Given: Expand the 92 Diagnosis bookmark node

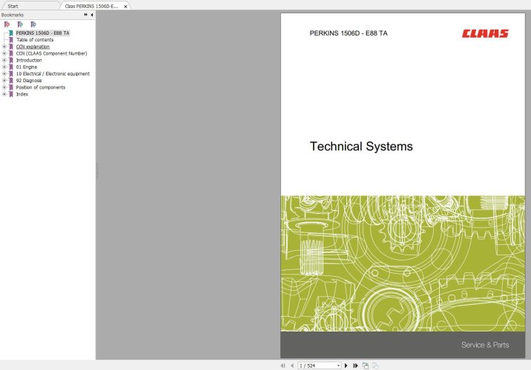Looking at the screenshot, I should pos(4,81).
